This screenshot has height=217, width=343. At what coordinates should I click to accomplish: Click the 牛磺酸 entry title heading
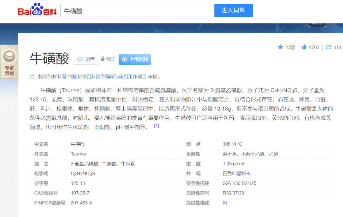[x=50, y=58]
